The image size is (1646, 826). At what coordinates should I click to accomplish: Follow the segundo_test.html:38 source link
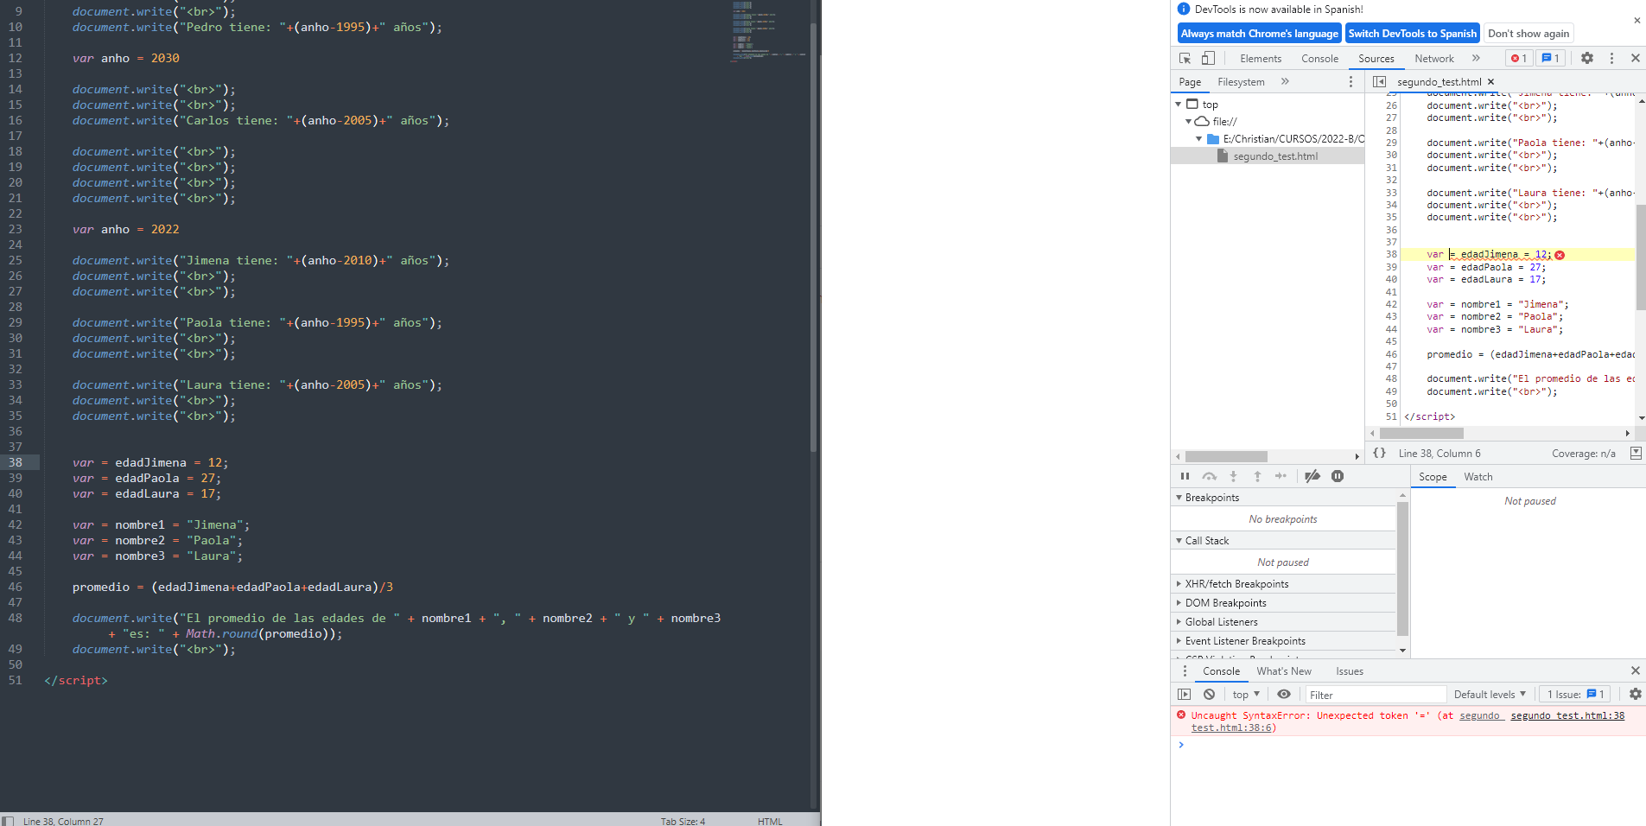pos(1567,715)
